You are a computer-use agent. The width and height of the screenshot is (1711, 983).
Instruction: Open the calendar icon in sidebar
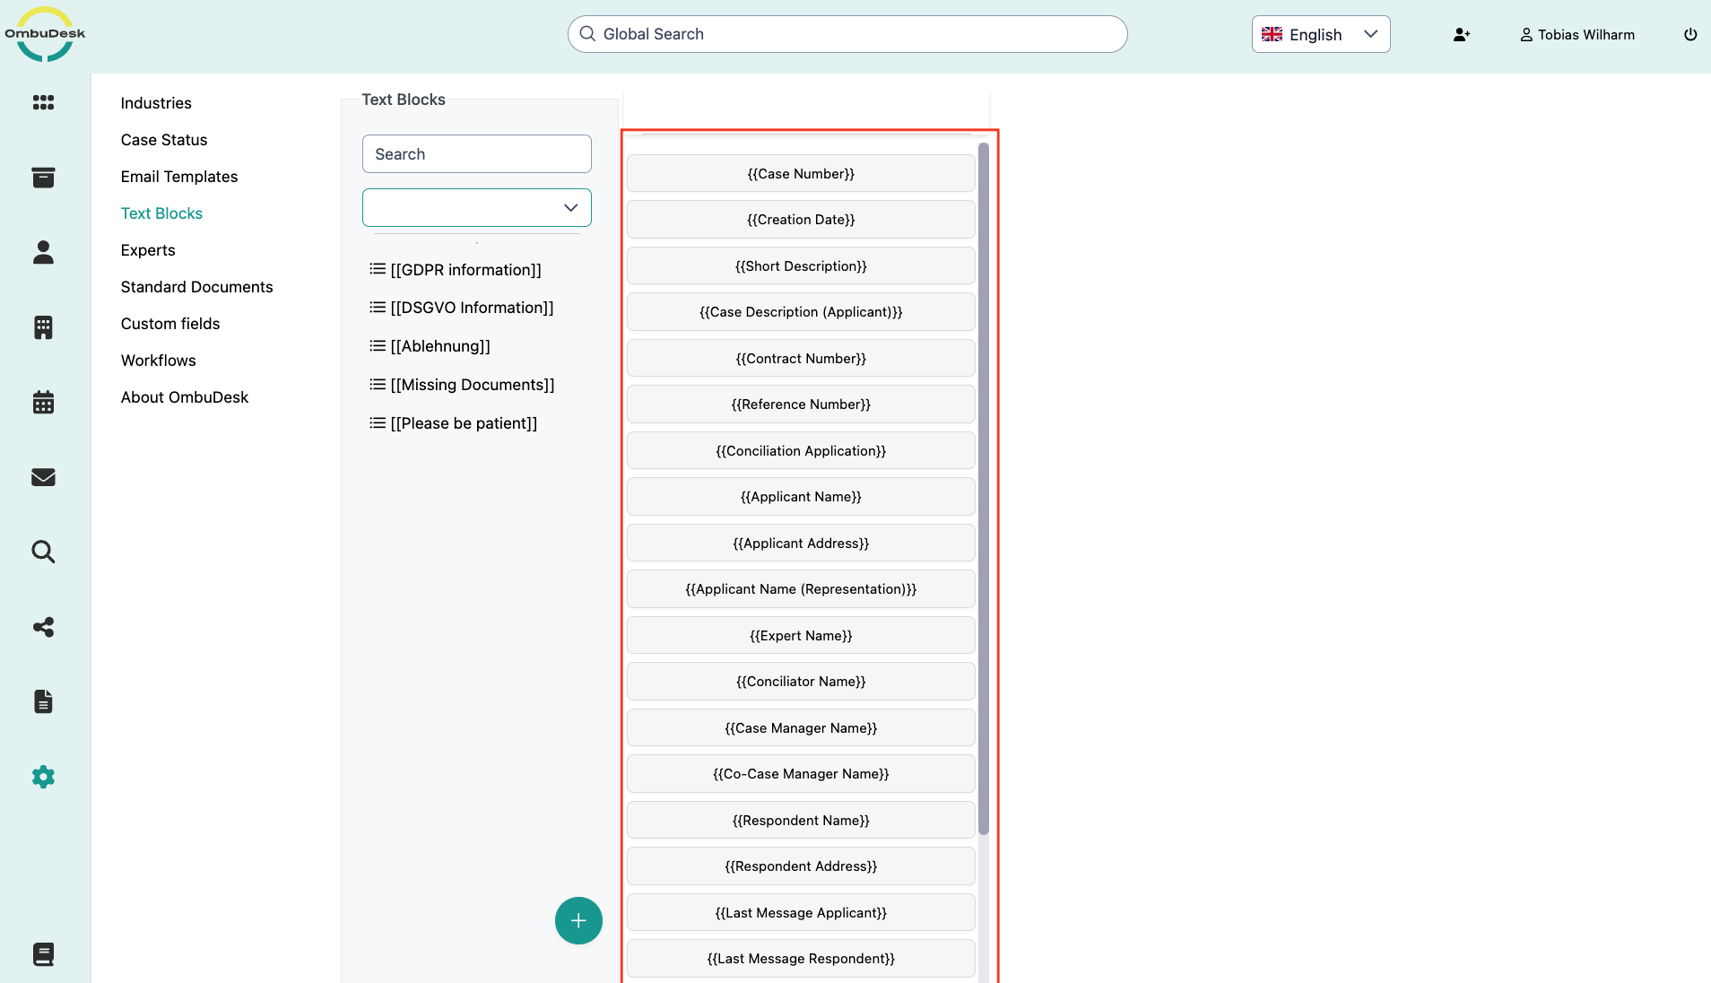tap(43, 402)
